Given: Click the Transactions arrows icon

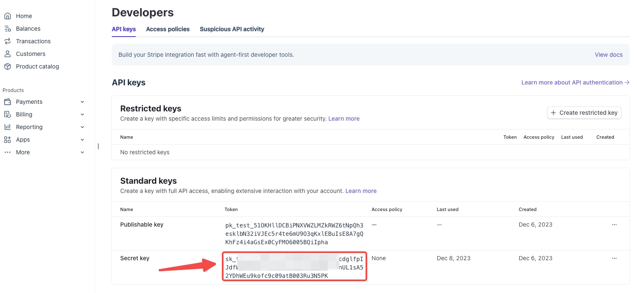Looking at the screenshot, I should 7,41.
